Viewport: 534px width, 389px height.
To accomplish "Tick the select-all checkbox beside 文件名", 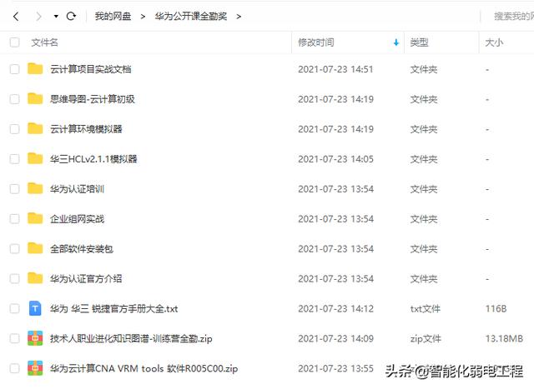I will pyautogui.click(x=15, y=42).
